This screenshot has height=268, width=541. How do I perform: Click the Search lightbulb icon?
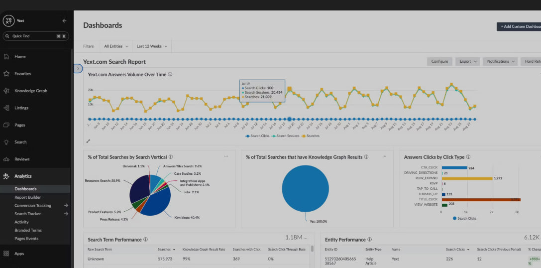click(6, 142)
